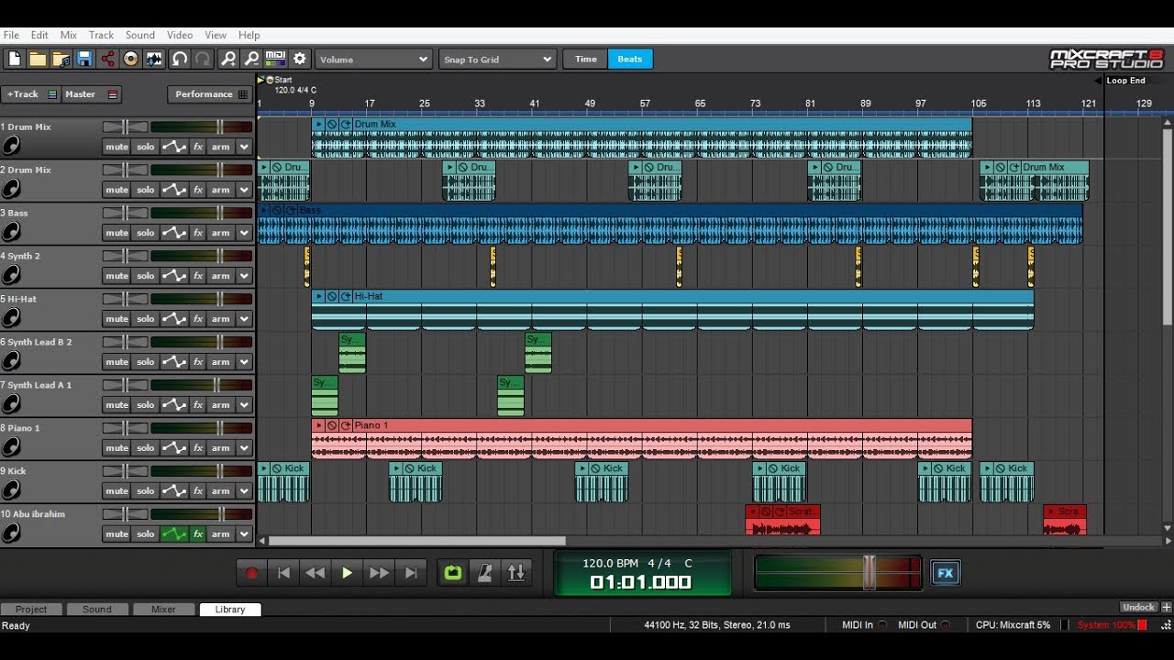The height and width of the screenshot is (660, 1174).
Task: Solo the 8 Piano 1 track
Action: [x=146, y=448]
